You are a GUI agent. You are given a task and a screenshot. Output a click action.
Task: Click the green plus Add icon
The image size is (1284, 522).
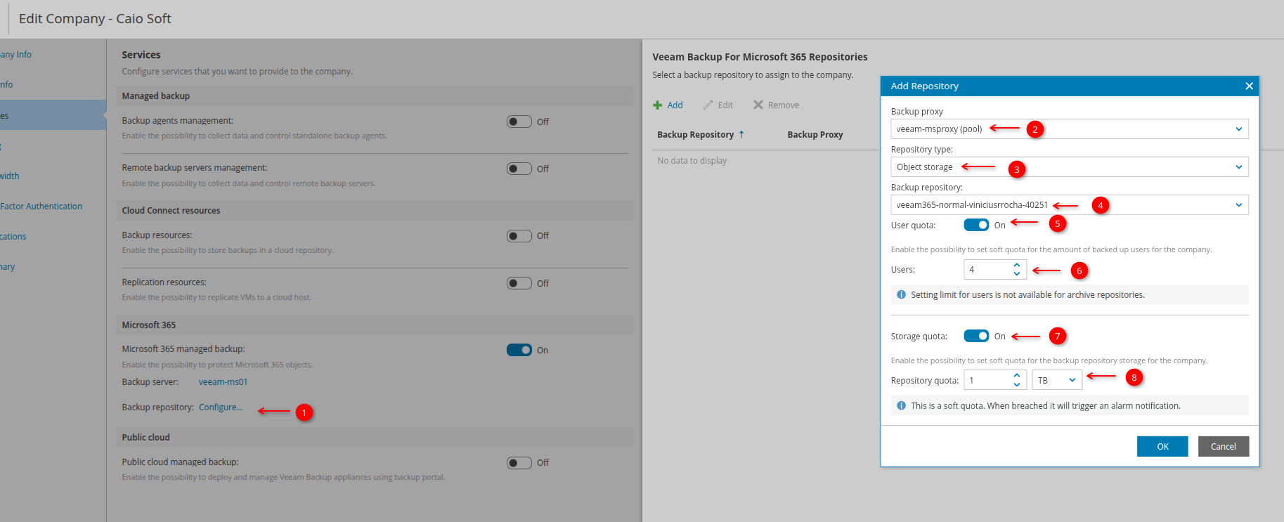click(657, 105)
